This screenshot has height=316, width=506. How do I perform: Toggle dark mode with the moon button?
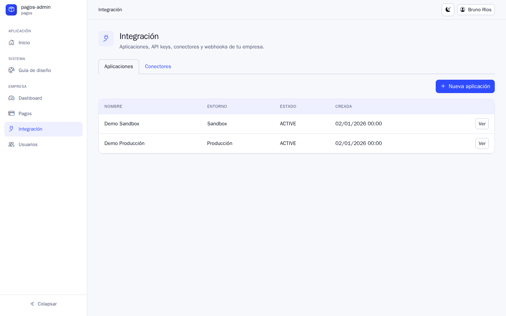[x=448, y=10]
